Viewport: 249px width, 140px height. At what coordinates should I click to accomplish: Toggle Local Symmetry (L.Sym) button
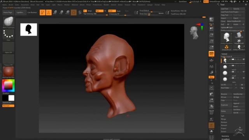tap(211, 66)
